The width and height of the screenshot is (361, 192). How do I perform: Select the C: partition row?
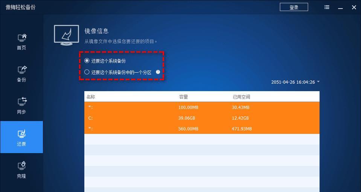(x=202, y=118)
